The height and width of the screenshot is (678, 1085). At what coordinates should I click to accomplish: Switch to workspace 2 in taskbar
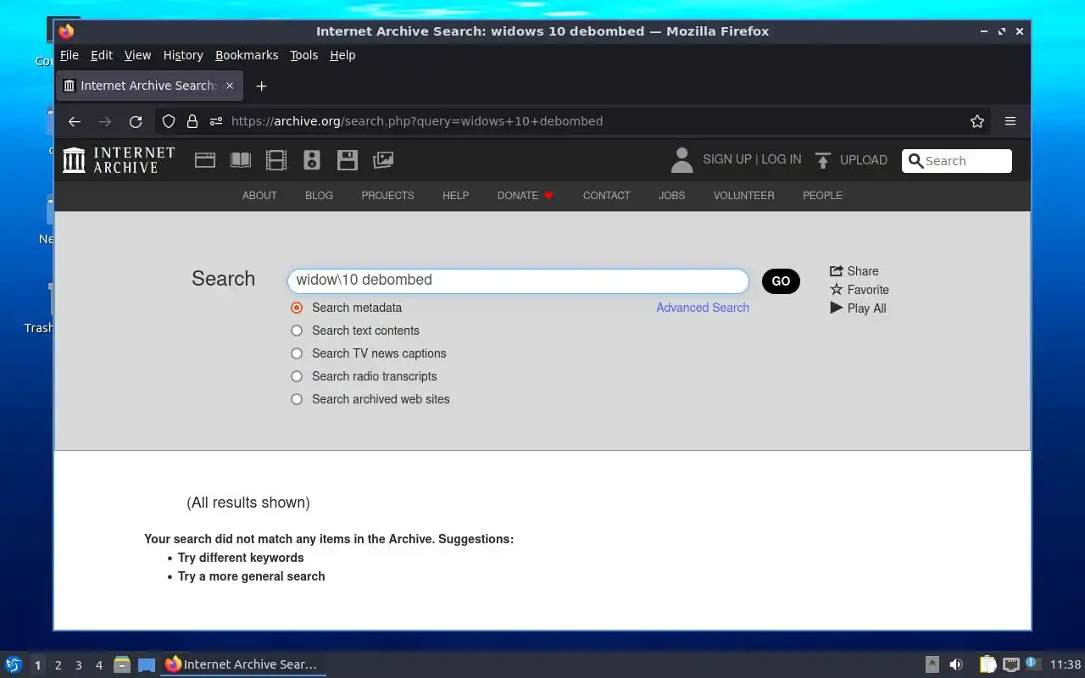point(58,665)
